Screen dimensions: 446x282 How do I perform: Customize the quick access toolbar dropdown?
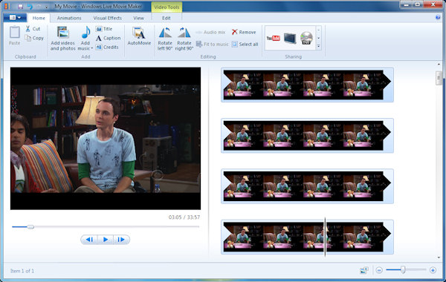pyautogui.click(x=47, y=7)
